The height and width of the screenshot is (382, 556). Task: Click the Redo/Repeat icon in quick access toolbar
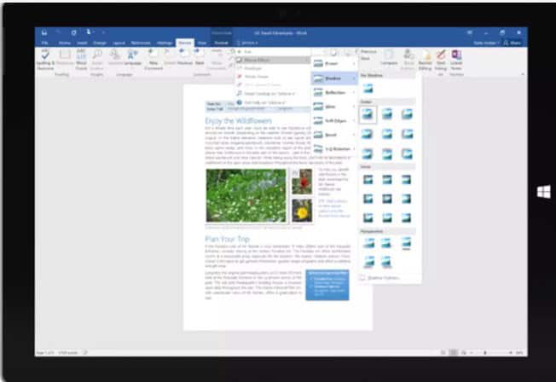[x=73, y=32]
